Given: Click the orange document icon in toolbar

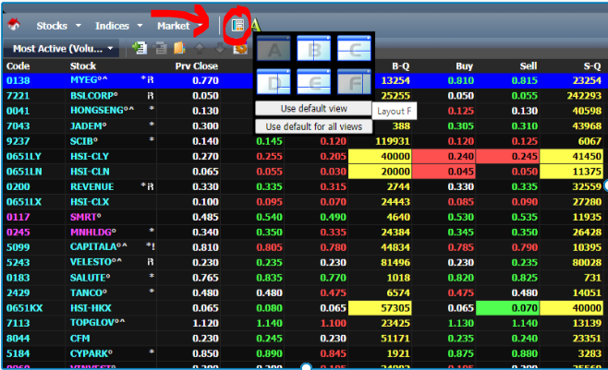Looking at the screenshot, I should pyautogui.click(x=179, y=48).
